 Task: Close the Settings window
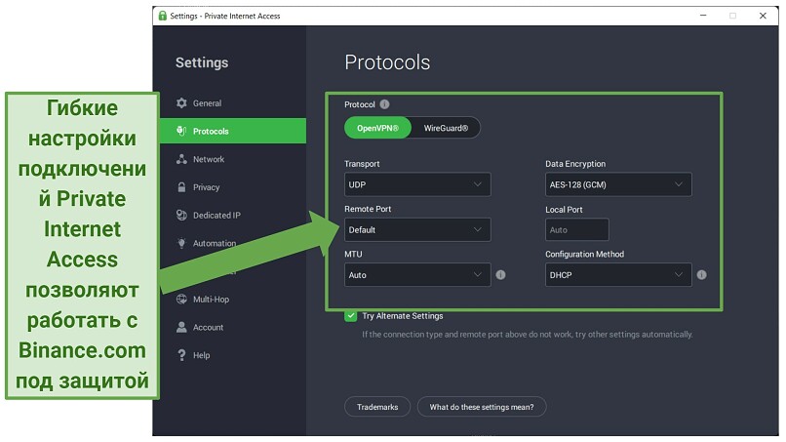pos(763,16)
